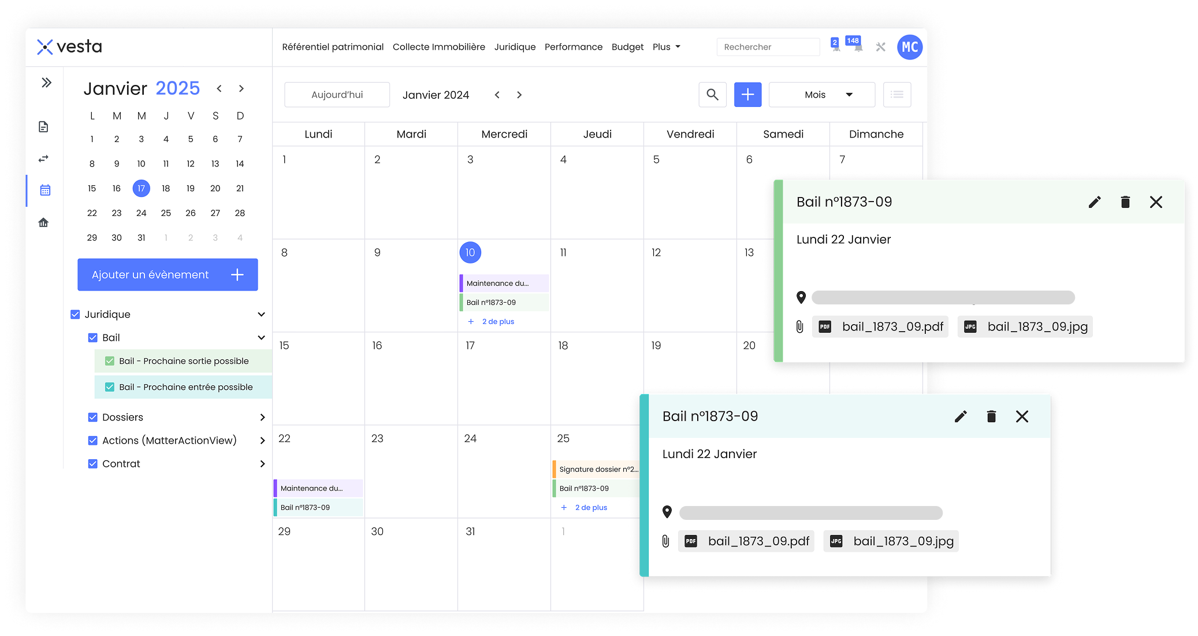
Task: Click the Rechercher search field
Action: click(x=768, y=47)
